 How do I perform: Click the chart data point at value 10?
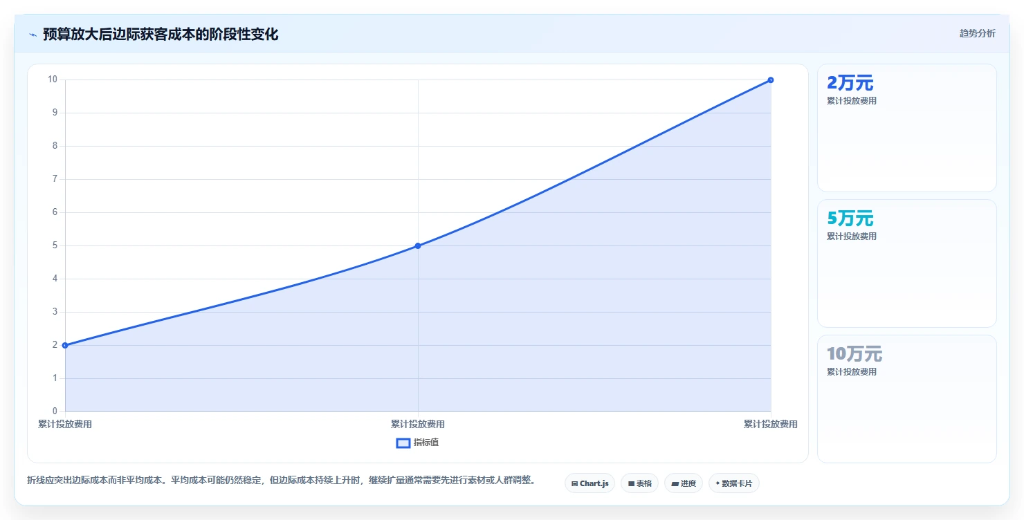coord(771,80)
